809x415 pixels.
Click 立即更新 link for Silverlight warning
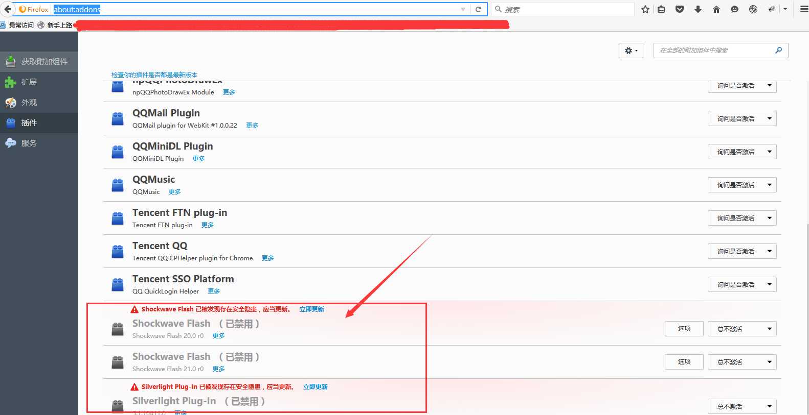click(316, 387)
